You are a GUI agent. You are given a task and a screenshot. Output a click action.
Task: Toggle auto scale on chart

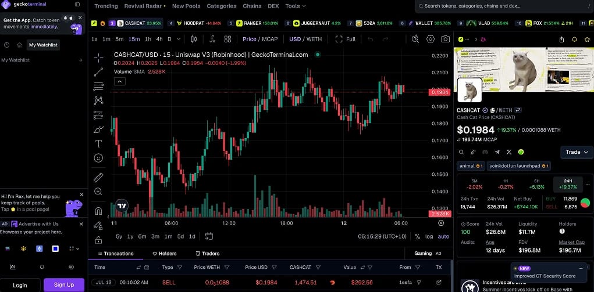click(x=443, y=236)
